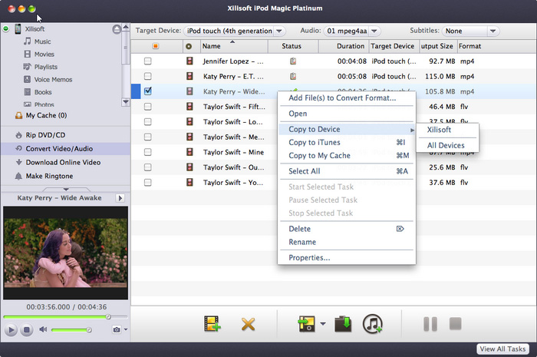Select All Devices in the submenu
The image size is (537, 357).
(x=447, y=145)
